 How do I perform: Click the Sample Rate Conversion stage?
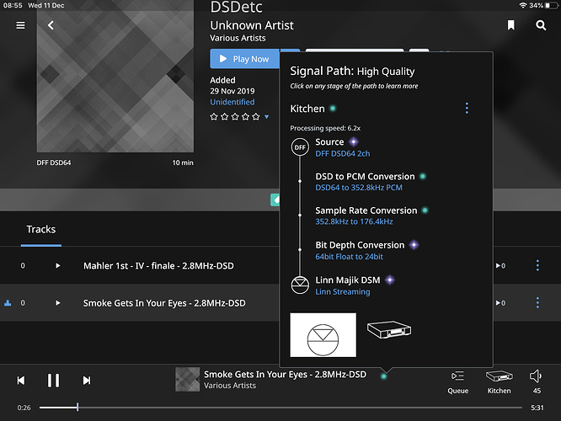tap(366, 210)
